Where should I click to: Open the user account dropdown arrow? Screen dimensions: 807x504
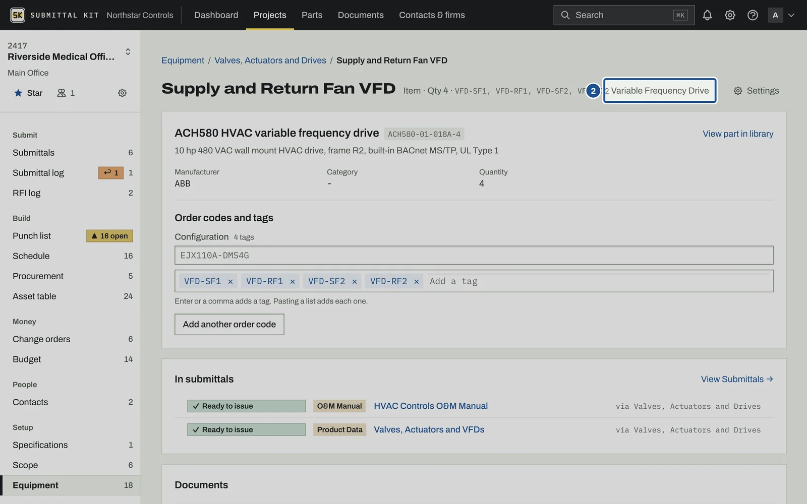[791, 15]
